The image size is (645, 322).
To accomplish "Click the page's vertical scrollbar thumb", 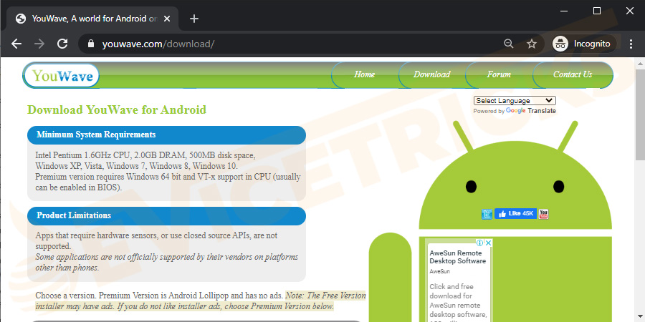I will click(640, 115).
